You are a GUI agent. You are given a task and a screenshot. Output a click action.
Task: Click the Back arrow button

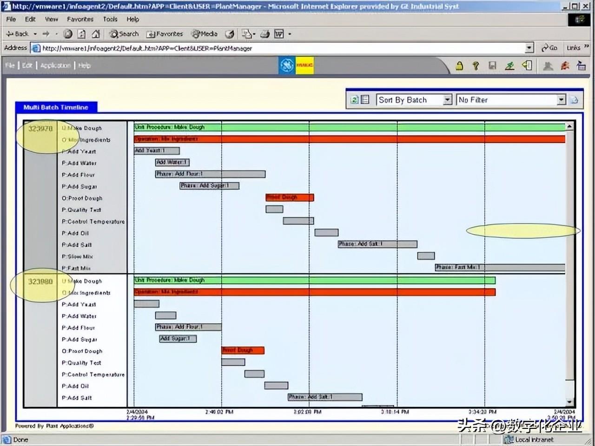[17, 34]
